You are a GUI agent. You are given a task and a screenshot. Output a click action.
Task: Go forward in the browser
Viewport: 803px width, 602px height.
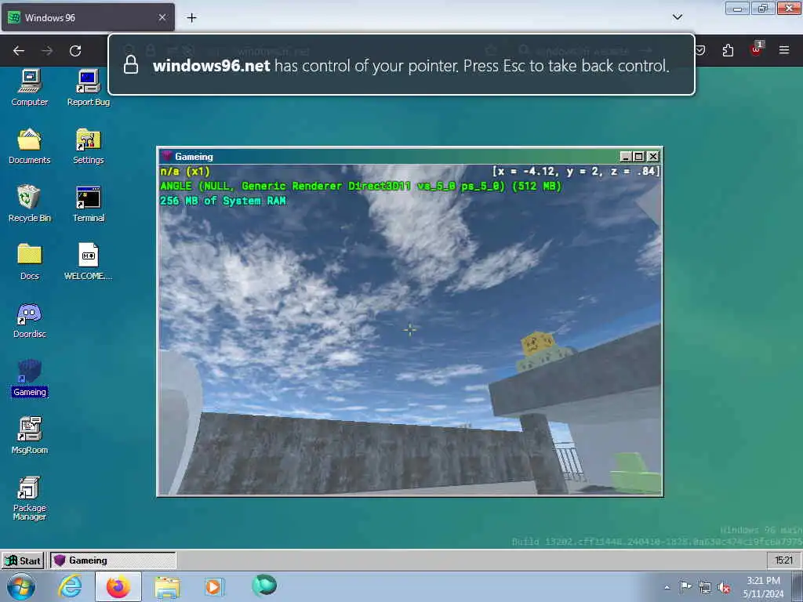tap(47, 51)
